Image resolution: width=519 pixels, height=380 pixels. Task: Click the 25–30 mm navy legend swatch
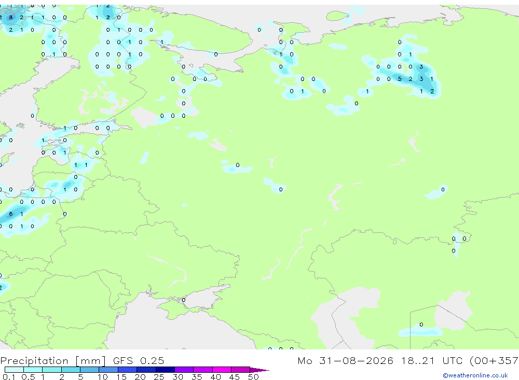pos(165,370)
